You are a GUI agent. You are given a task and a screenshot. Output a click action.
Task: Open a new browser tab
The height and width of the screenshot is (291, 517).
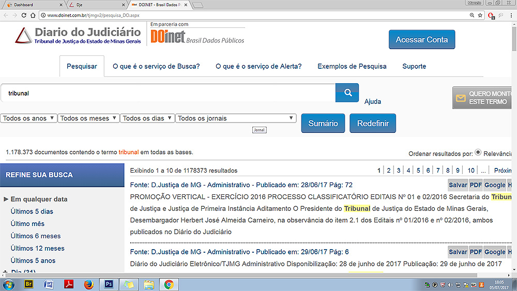pos(197,5)
